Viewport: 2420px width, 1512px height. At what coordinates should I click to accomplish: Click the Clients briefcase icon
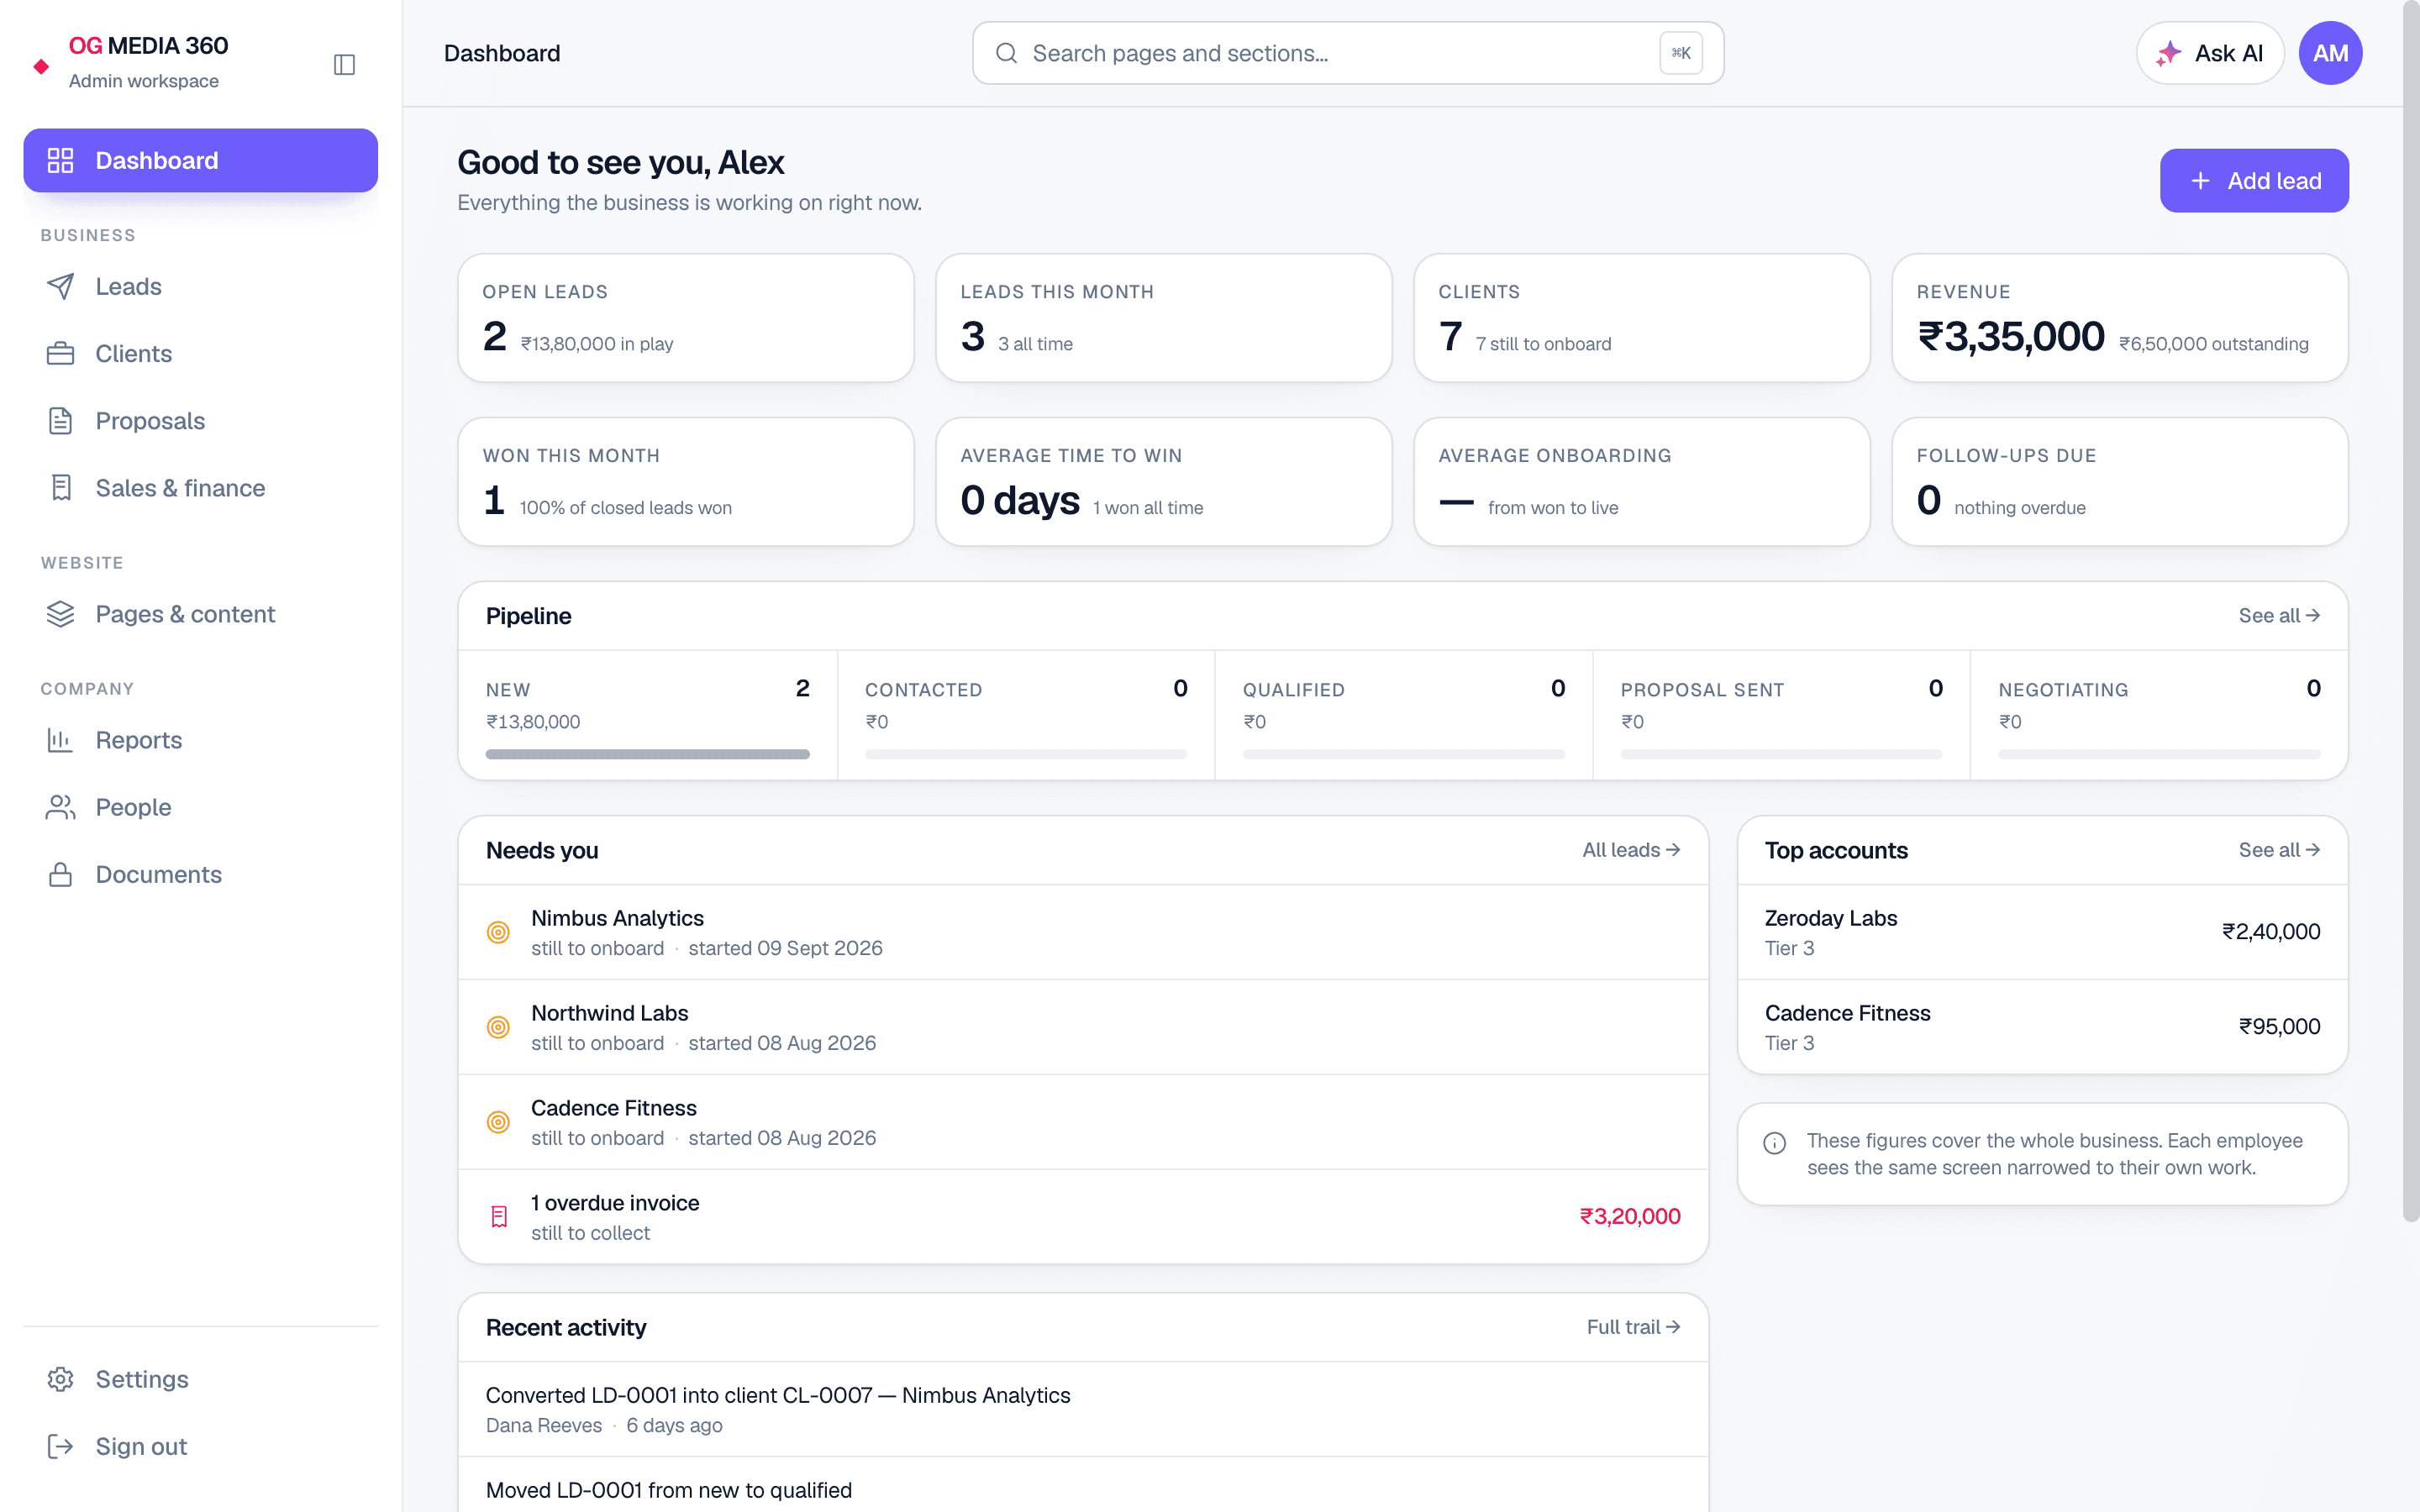[x=61, y=354]
